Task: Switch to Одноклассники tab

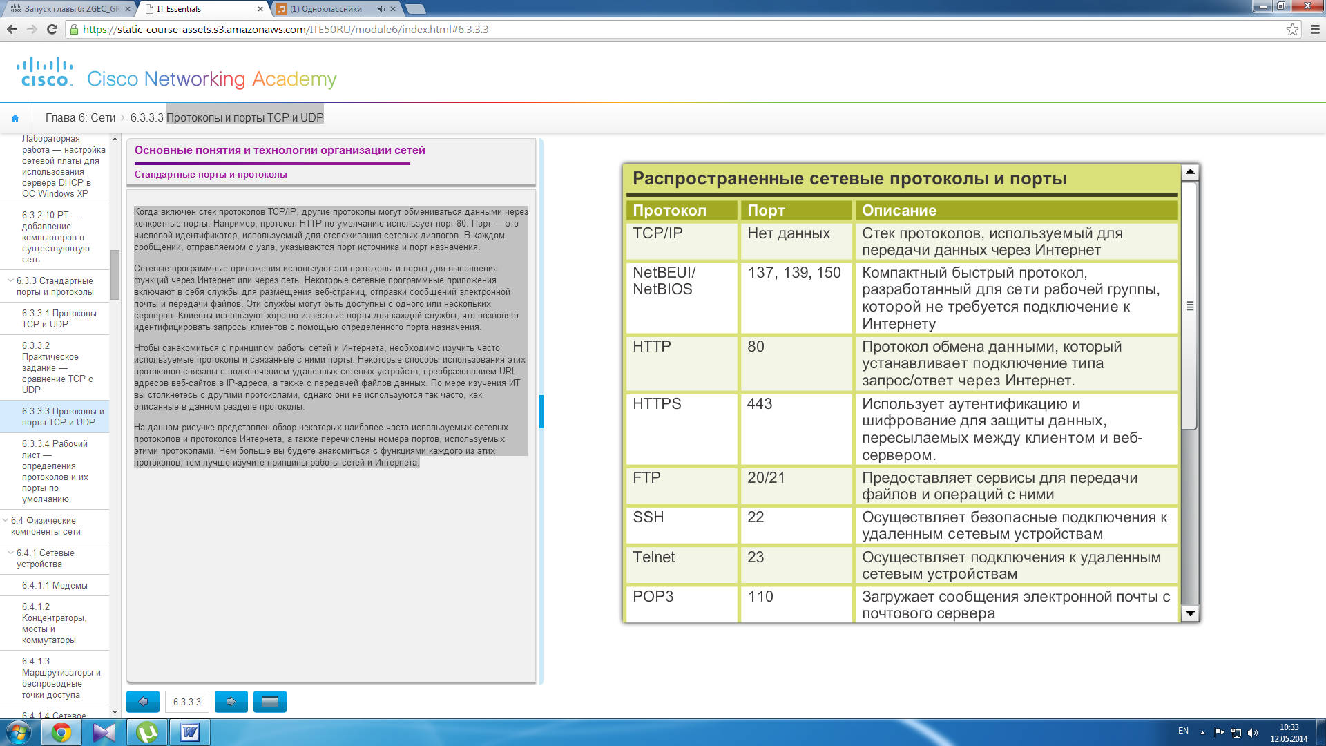Action: pyautogui.click(x=335, y=9)
